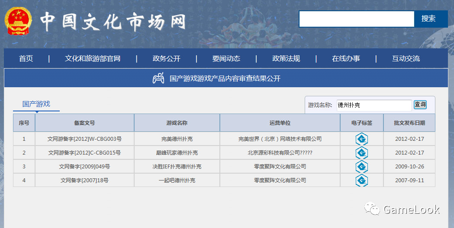
Task: Click the 游戏名称 column header
Action: click(x=177, y=123)
